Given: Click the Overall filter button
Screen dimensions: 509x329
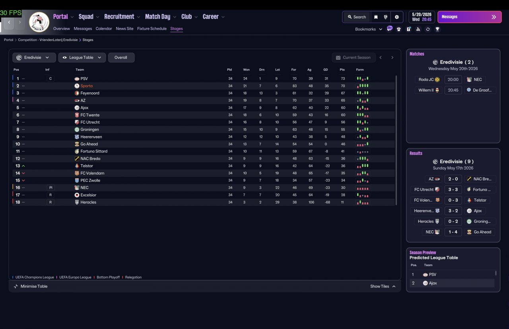Looking at the screenshot, I should (121, 58).
